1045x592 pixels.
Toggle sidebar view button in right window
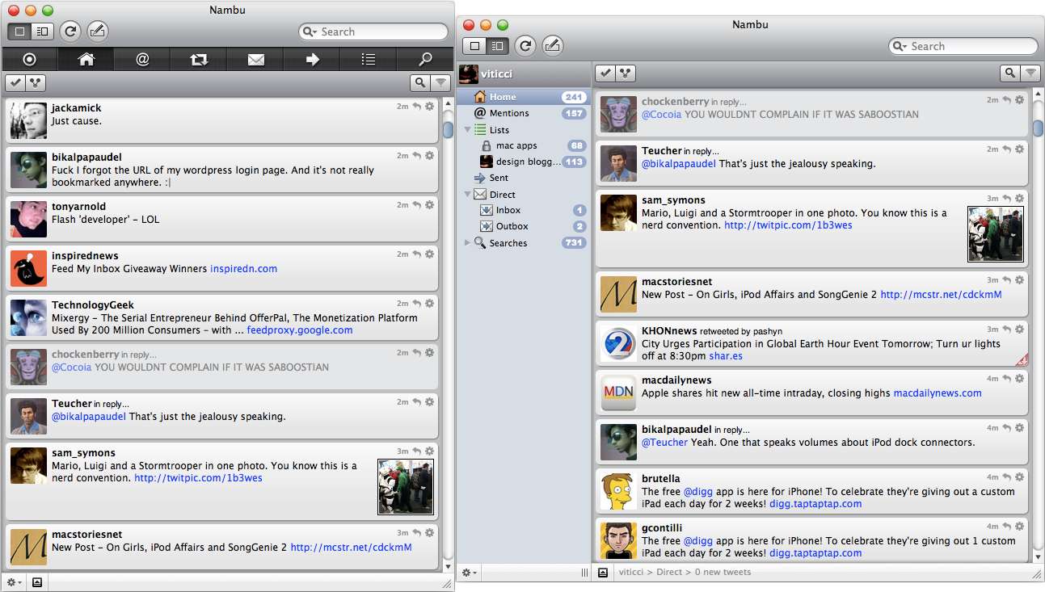pos(499,46)
